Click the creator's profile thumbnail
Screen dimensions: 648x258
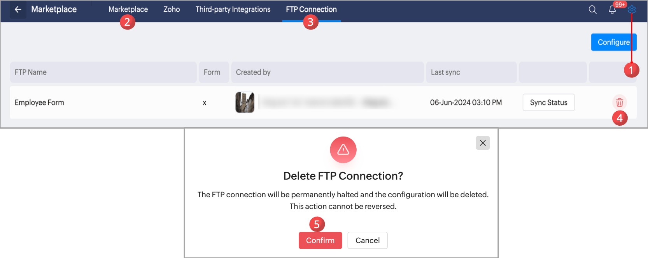click(245, 102)
